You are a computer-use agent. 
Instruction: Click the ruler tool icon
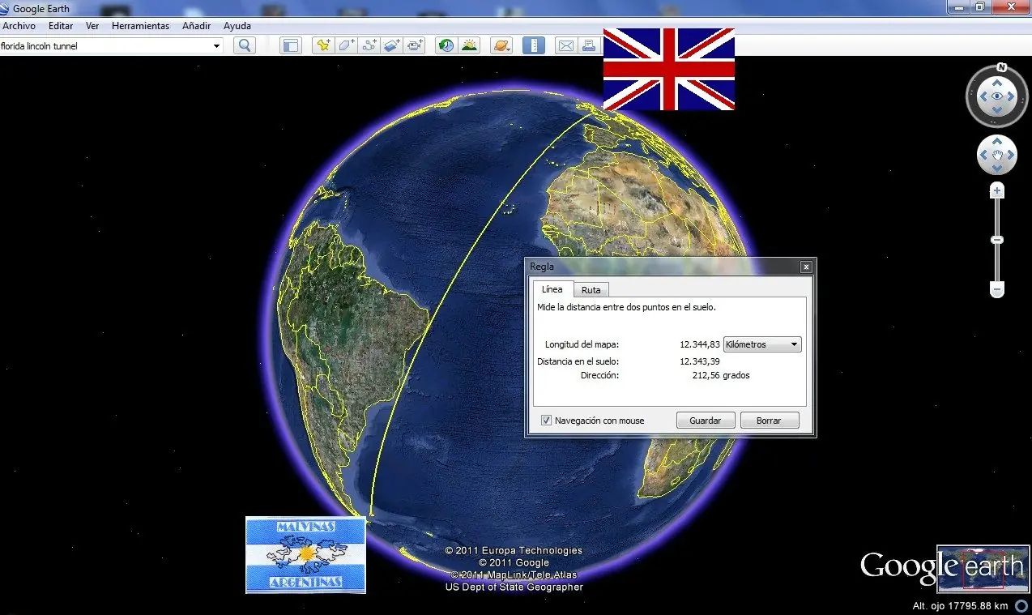(x=534, y=46)
